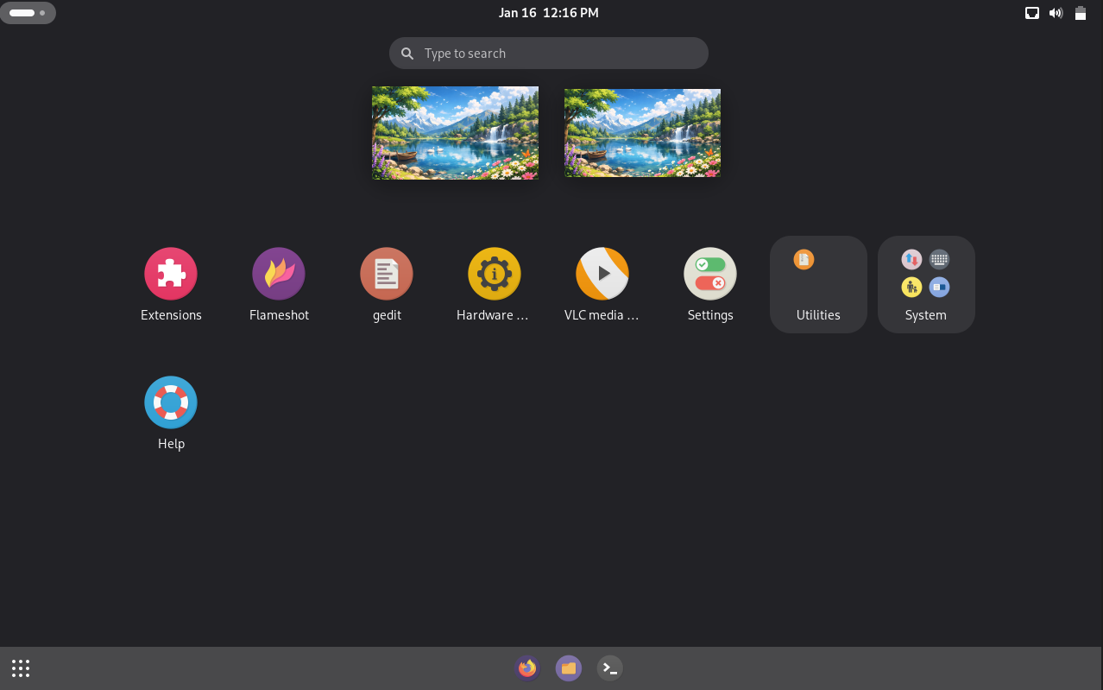Screen dimensions: 1103x690
Task: Open the volume indicator in the top bar
Action: coord(1056,12)
